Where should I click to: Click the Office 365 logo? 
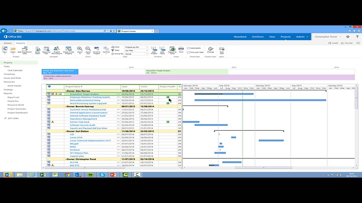[13, 37]
